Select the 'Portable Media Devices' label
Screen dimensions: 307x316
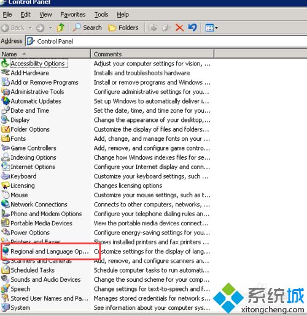coord(41,223)
